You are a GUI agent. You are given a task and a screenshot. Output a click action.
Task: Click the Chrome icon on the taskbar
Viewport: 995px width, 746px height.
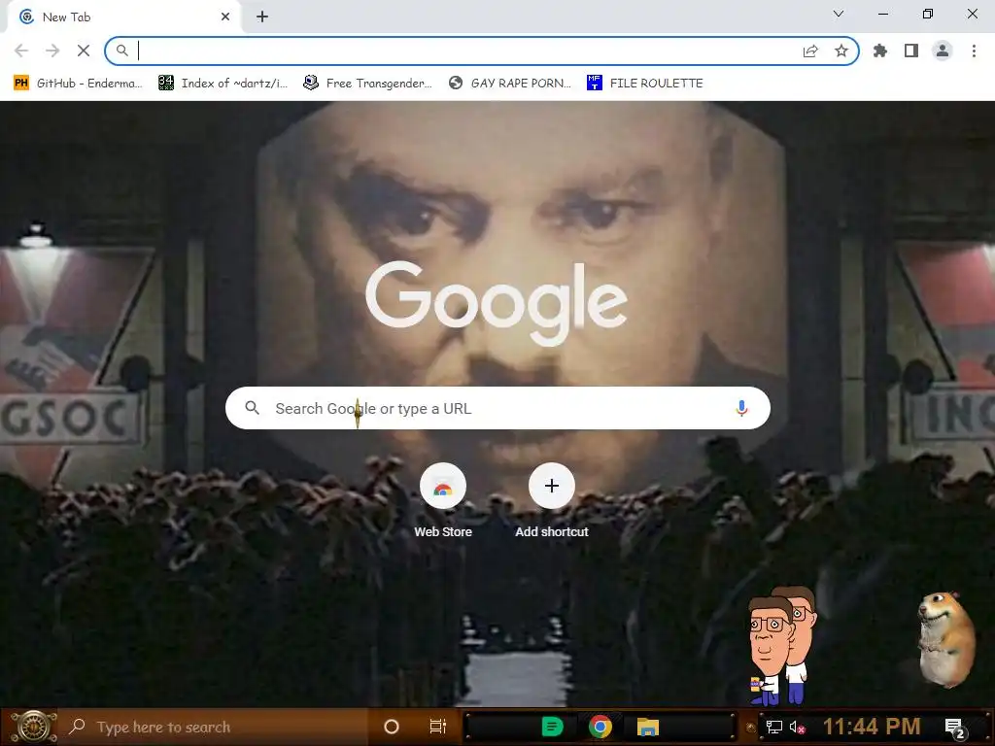click(x=600, y=727)
